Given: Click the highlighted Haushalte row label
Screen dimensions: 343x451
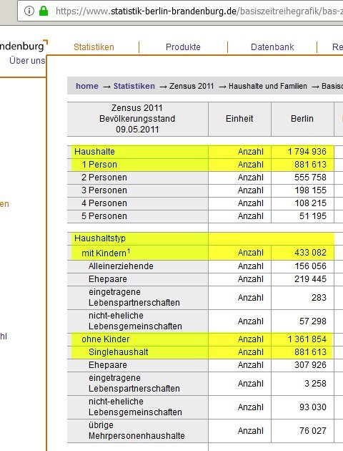Looking at the screenshot, I should coord(94,152).
